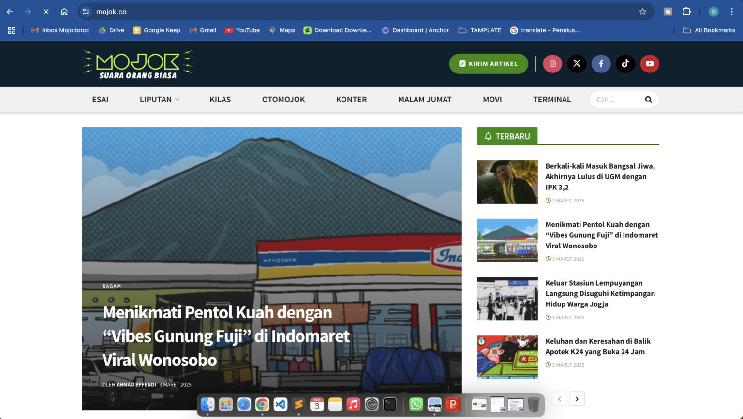Click the search magnifier icon
Viewport: 743px width, 419px height.
click(648, 99)
